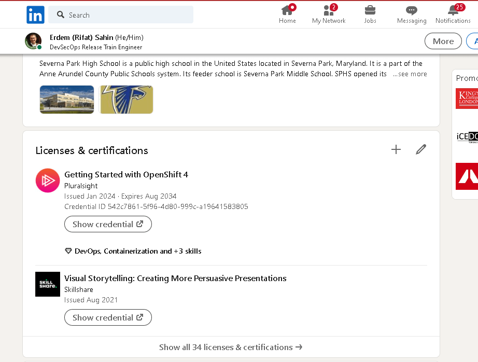Open the falcon mascot logo image

(126, 100)
